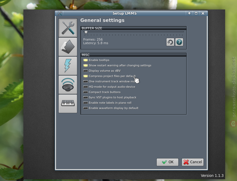Toggle Enable tooltips option

click(x=96, y=60)
